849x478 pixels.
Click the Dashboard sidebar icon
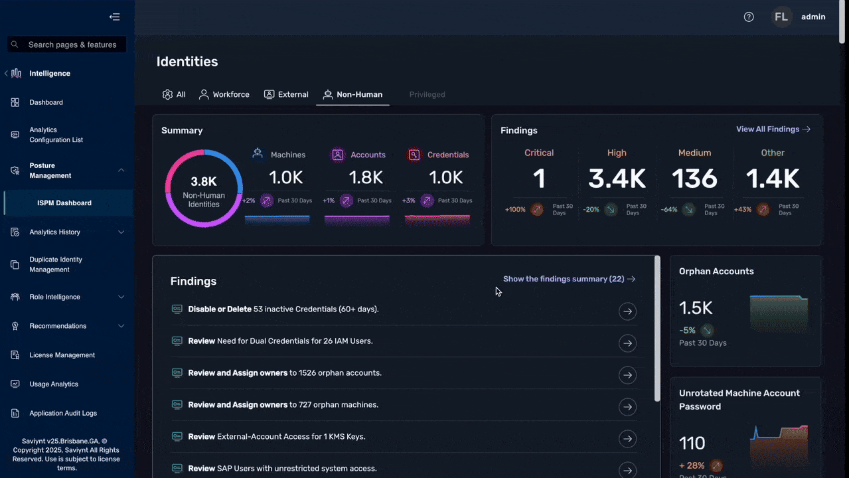pos(15,102)
